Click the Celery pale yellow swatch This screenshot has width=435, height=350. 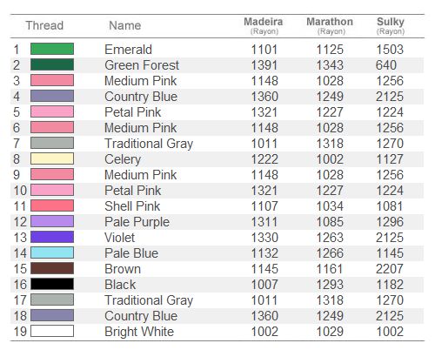pyautogui.click(x=52, y=158)
